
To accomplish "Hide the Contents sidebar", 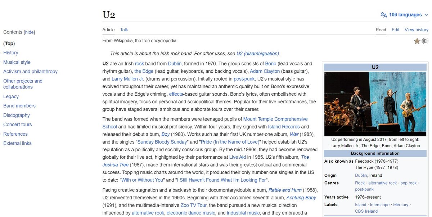I will point(30,32).
